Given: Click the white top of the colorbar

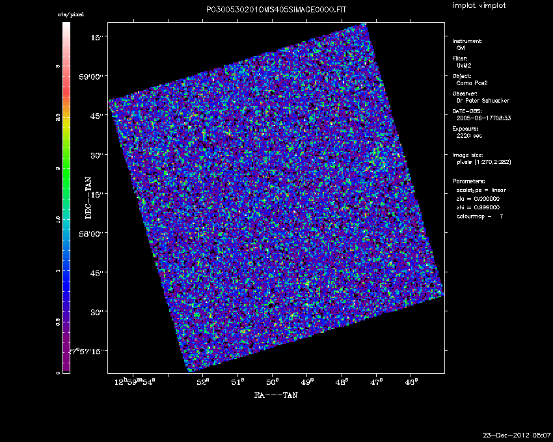Looking at the screenshot, I should pyautogui.click(x=66, y=29).
